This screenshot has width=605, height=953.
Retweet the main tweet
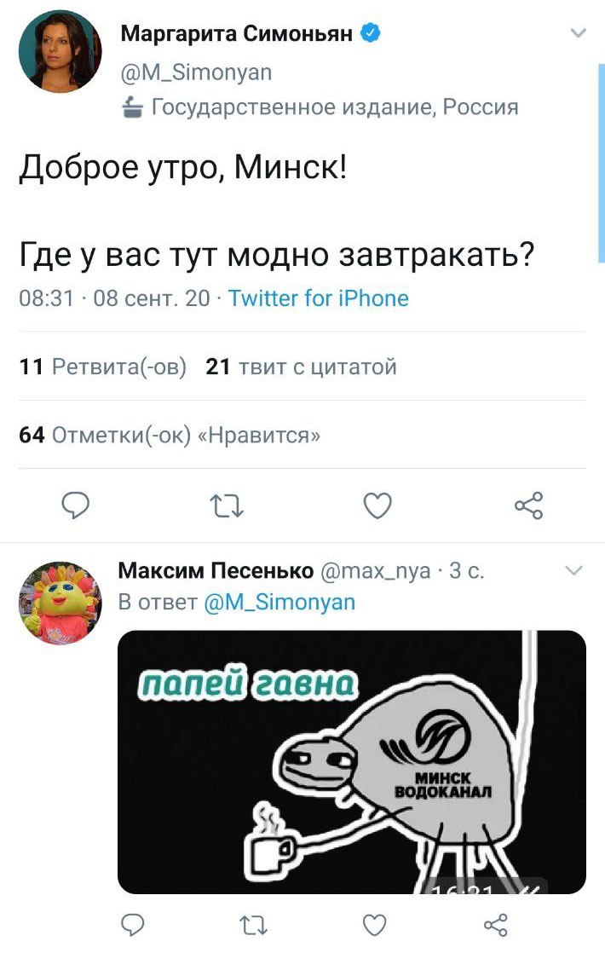pyautogui.click(x=227, y=505)
